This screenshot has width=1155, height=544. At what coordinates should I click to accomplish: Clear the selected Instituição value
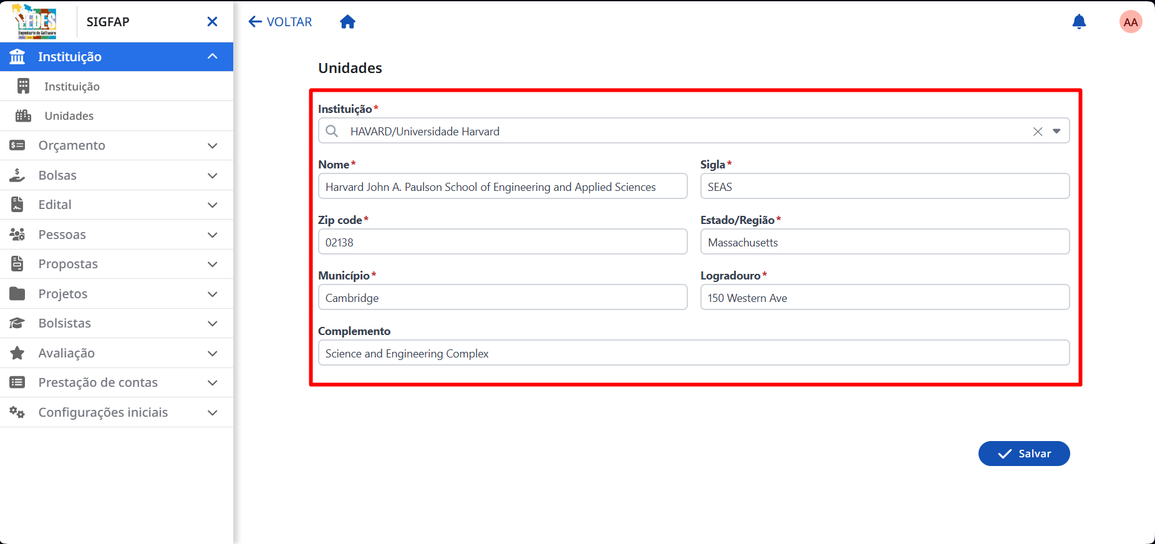(1037, 132)
